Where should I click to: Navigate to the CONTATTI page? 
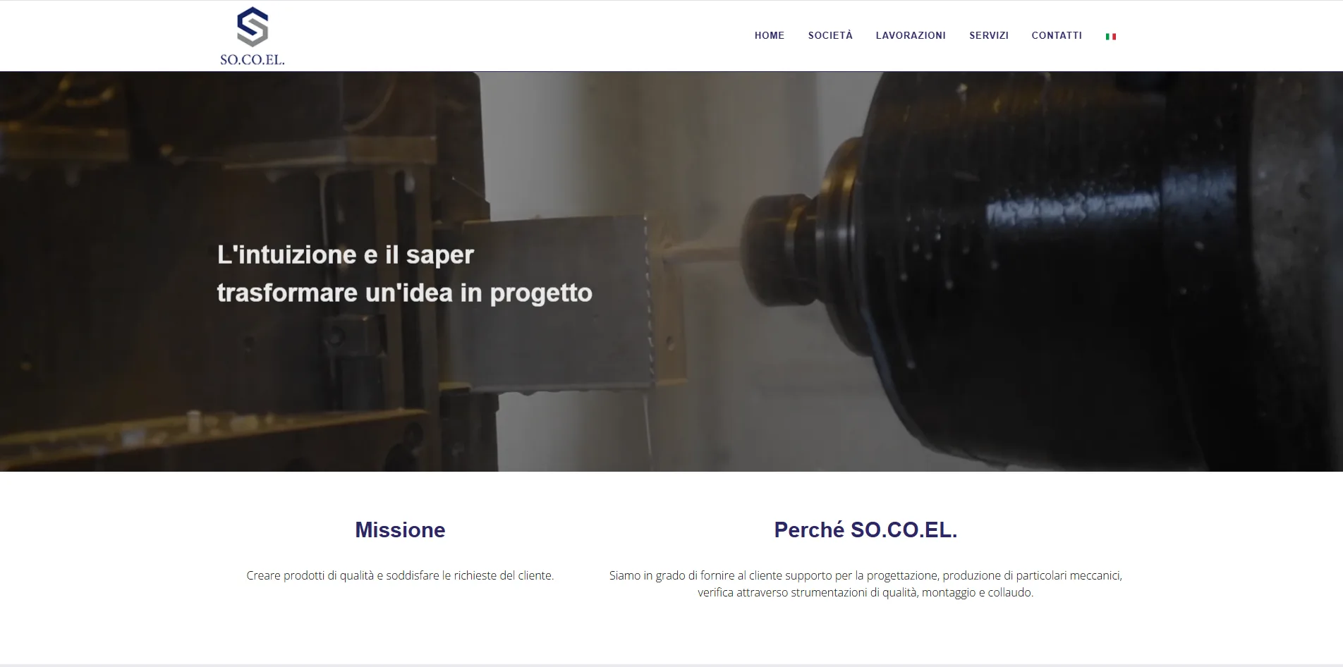[1057, 35]
